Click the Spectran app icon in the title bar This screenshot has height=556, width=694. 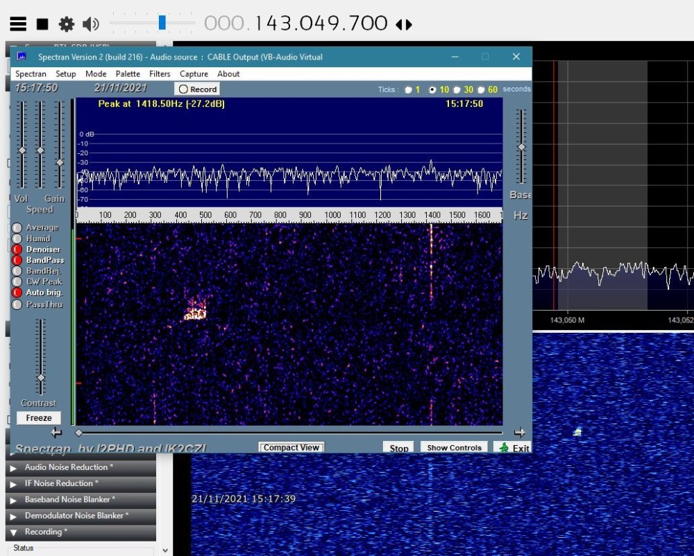22,57
